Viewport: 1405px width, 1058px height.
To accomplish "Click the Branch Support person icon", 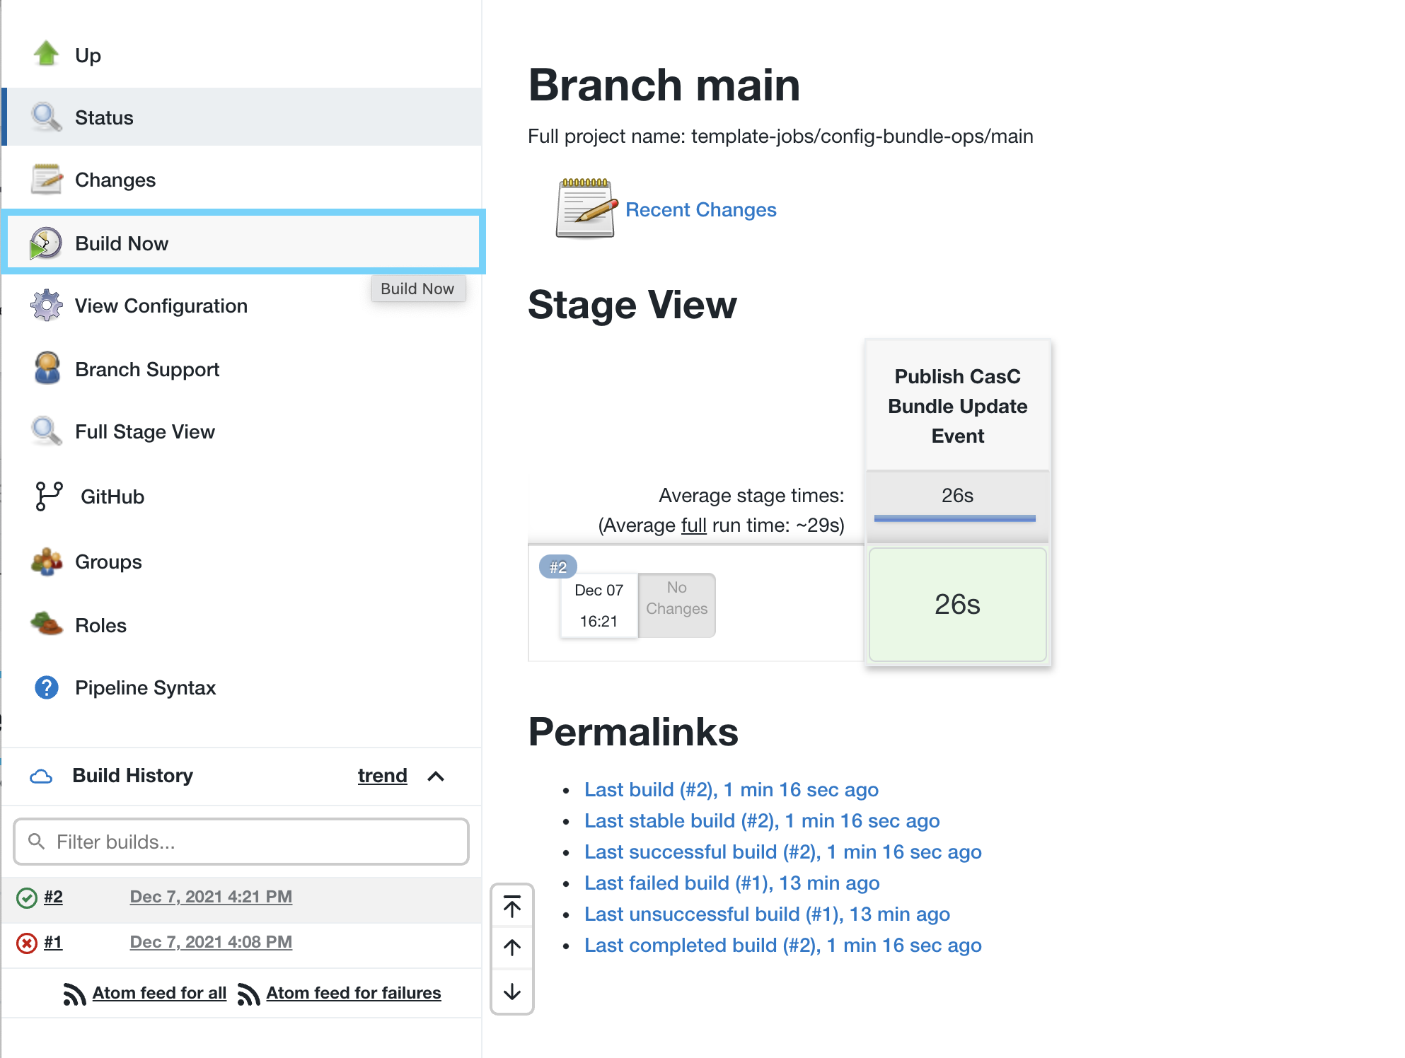I will pyautogui.click(x=47, y=368).
